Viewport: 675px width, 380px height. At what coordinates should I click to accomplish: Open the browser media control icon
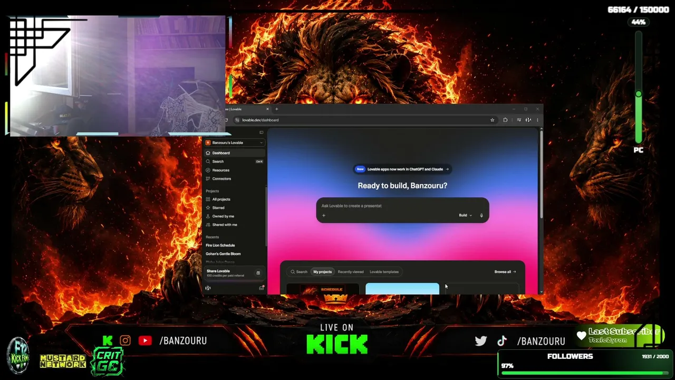[x=519, y=120]
